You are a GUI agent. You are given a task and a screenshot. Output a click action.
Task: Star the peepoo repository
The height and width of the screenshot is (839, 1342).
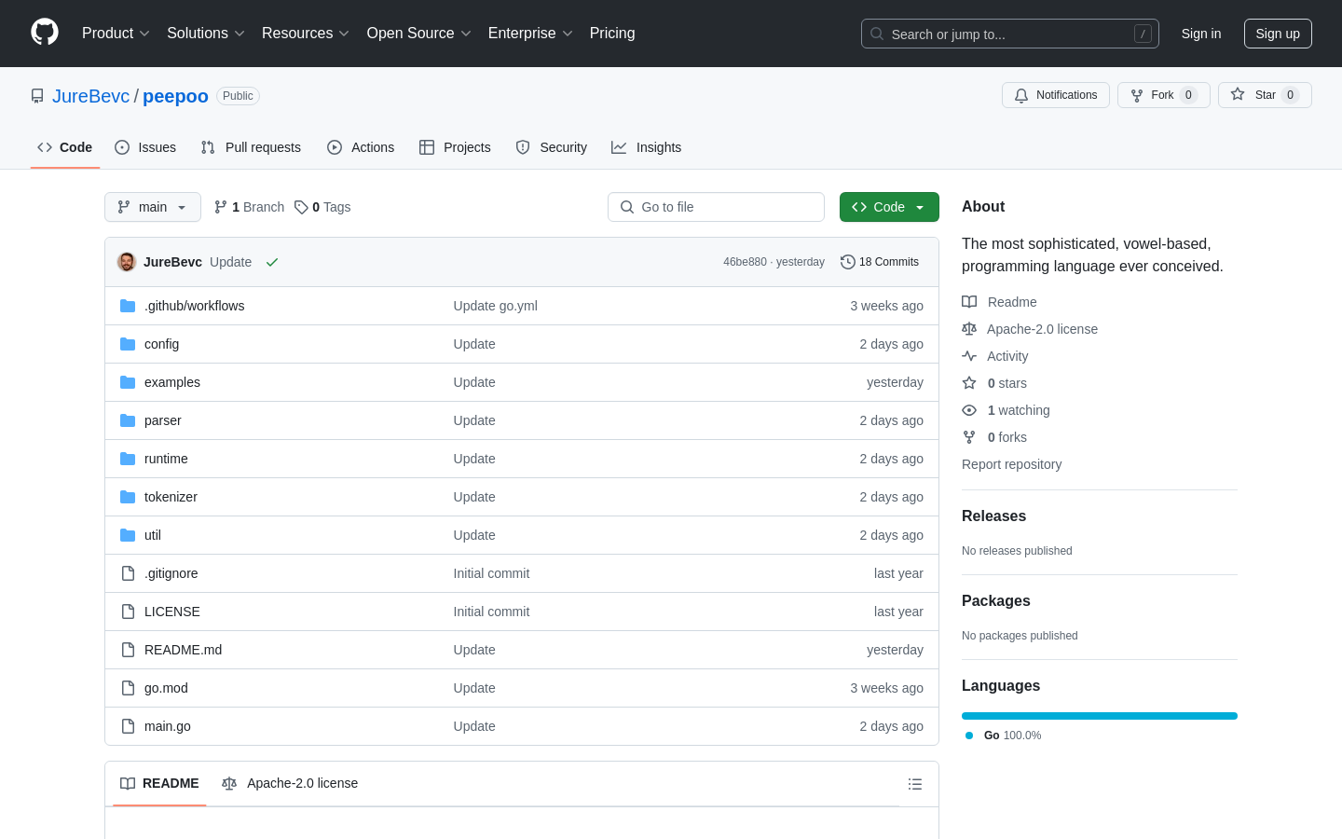tap(1265, 95)
